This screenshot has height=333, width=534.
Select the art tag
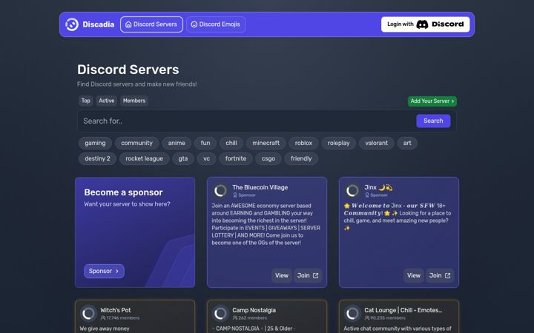[407, 143]
